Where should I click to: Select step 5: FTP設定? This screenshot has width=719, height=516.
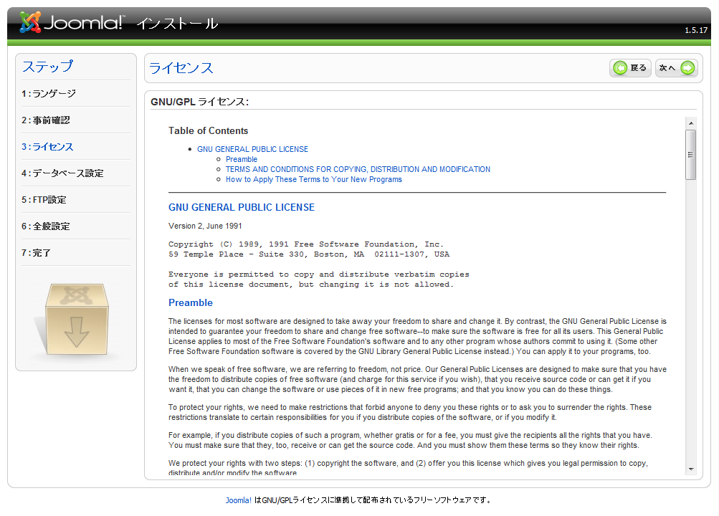[44, 200]
